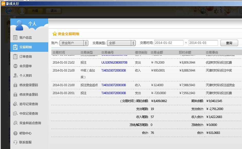Click the 交易事由 column header
242x149 pixels.
point(212,52)
